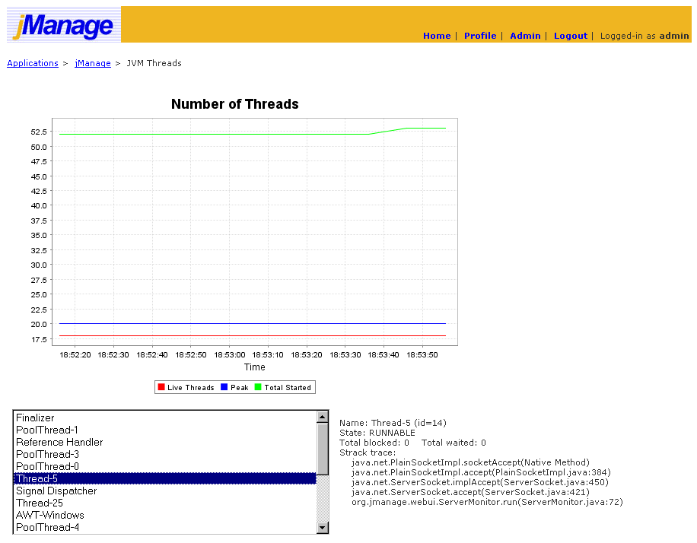Click the Time axis label
697x543 pixels.
[254, 367]
